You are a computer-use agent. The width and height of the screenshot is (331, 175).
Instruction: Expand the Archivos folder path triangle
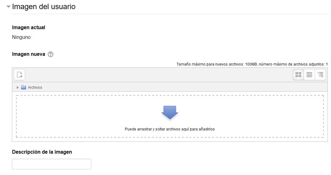18,87
